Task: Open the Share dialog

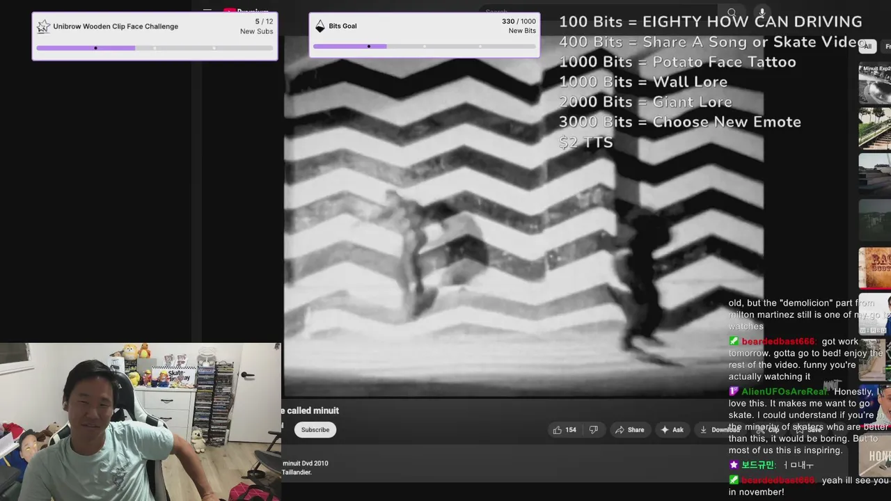Action: pyautogui.click(x=629, y=430)
